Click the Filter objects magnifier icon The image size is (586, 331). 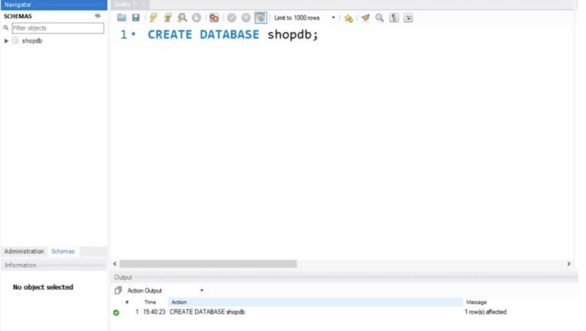click(6, 27)
